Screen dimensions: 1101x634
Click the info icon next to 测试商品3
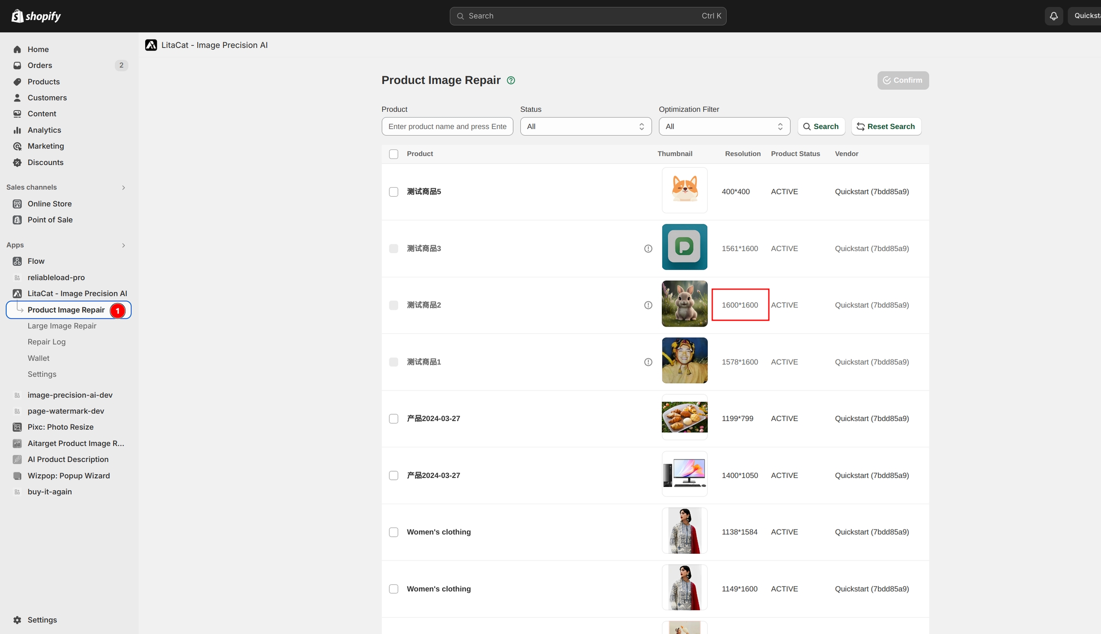click(x=648, y=249)
